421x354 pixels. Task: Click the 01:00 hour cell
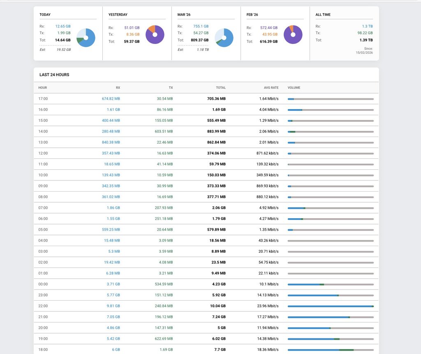[x=43, y=273]
